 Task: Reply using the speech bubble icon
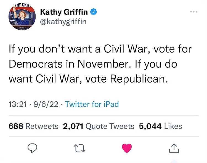click(x=32, y=149)
